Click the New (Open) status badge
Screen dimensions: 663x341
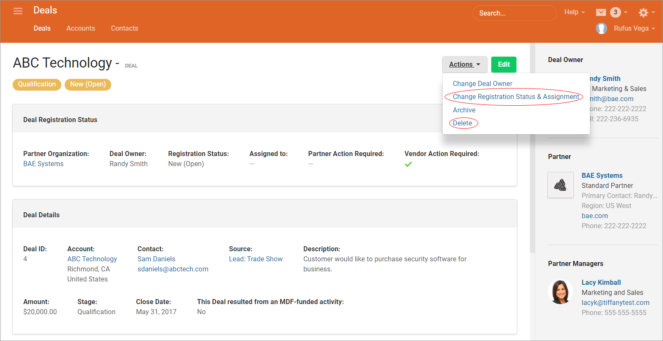click(x=88, y=84)
